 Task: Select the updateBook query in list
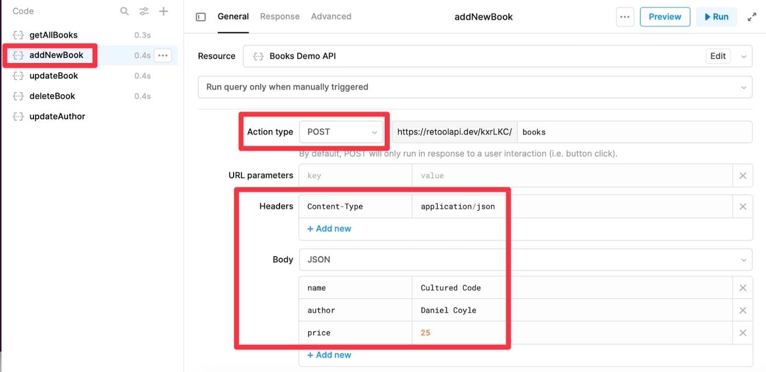click(54, 75)
